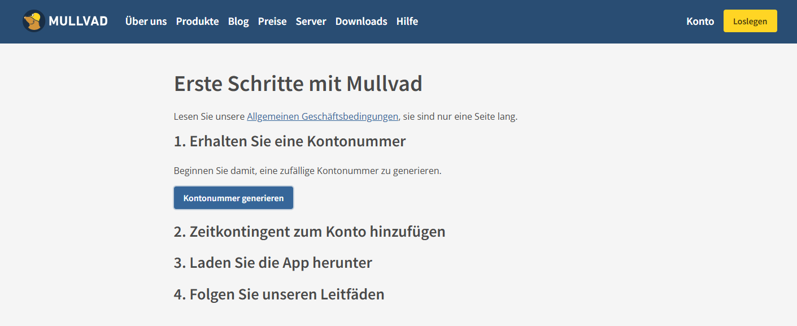Viewport: 797px width, 326px height.
Task: Open the Über uns menu item
Action: coord(146,21)
